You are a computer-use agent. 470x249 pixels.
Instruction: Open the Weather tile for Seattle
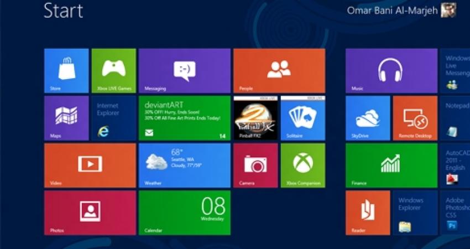point(184,165)
